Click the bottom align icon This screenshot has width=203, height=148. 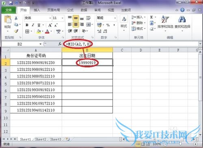tap(82, 18)
